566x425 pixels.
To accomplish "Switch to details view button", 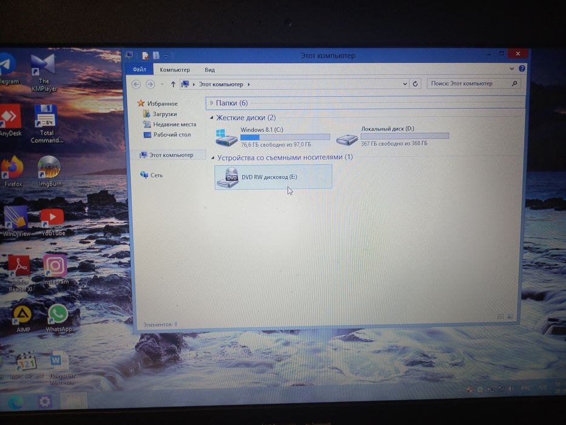I will coord(500,316).
